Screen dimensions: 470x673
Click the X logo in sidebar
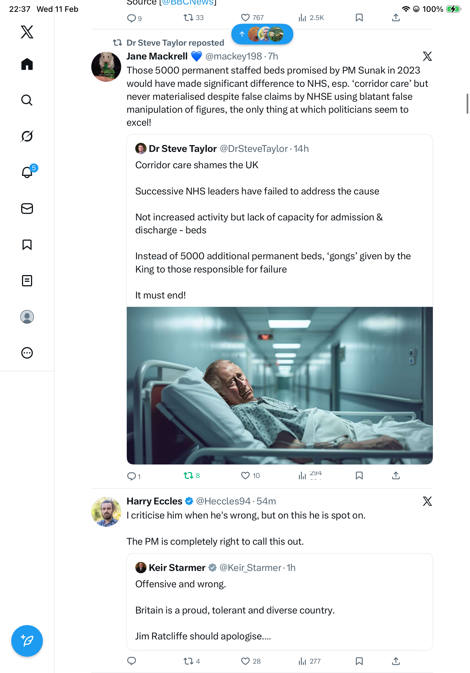pyautogui.click(x=27, y=32)
